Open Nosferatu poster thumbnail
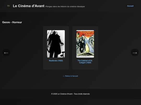This screenshot has height=105, width=141. [56, 44]
